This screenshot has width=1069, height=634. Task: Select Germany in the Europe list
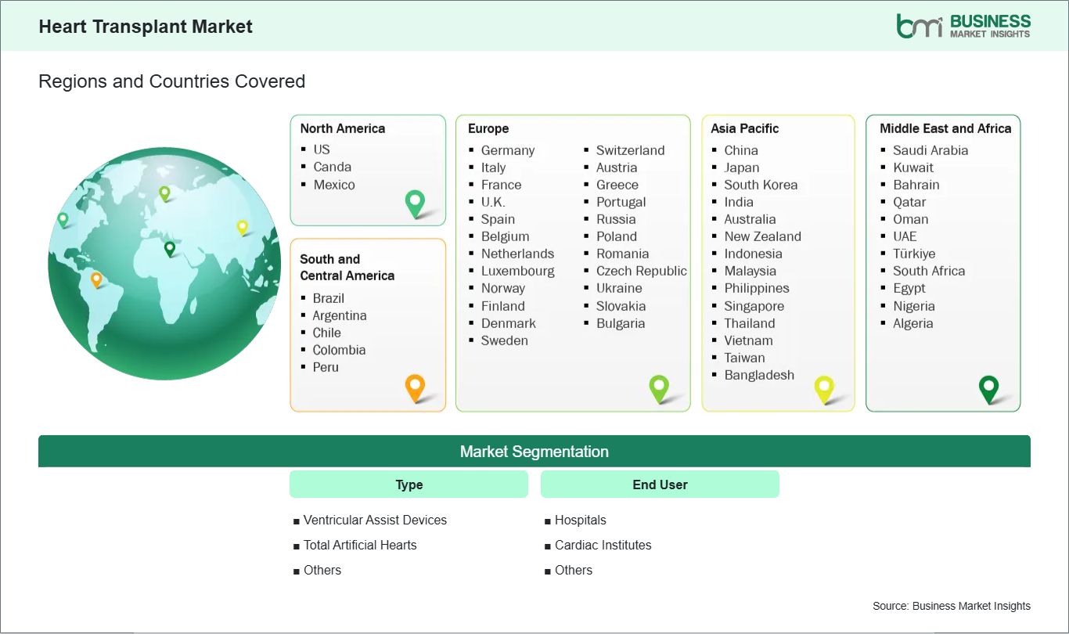tap(508, 150)
